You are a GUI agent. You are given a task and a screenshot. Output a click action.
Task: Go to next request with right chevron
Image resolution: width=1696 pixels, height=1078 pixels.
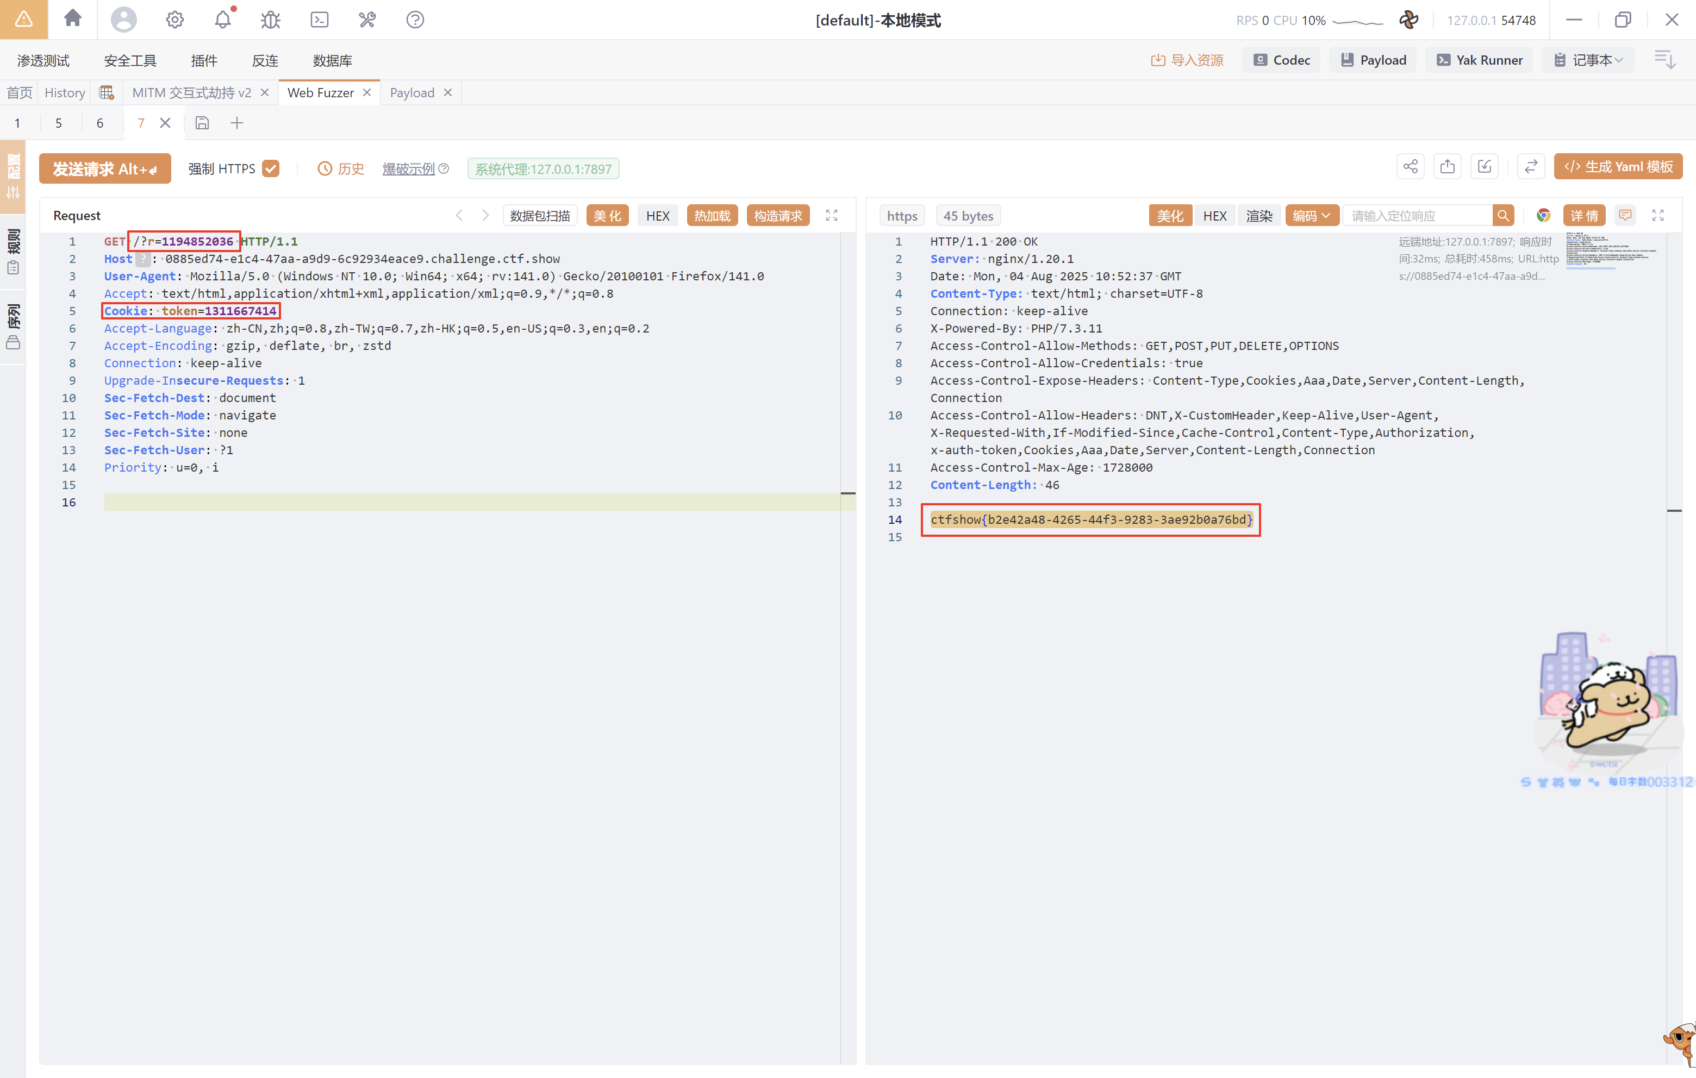point(485,216)
